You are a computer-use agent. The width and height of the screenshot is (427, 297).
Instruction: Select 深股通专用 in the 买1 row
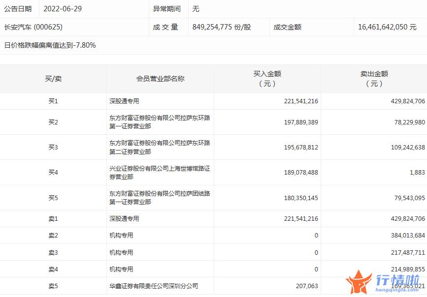click(x=124, y=101)
